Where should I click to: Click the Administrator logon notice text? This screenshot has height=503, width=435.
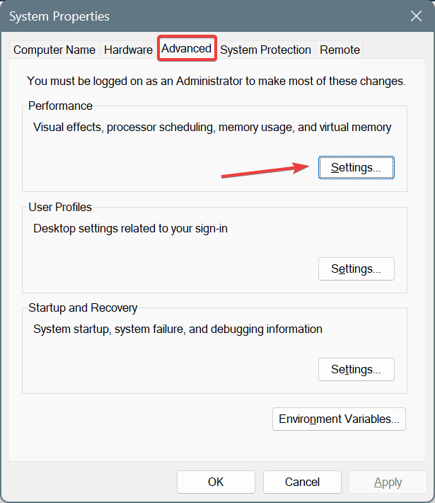pos(216,81)
